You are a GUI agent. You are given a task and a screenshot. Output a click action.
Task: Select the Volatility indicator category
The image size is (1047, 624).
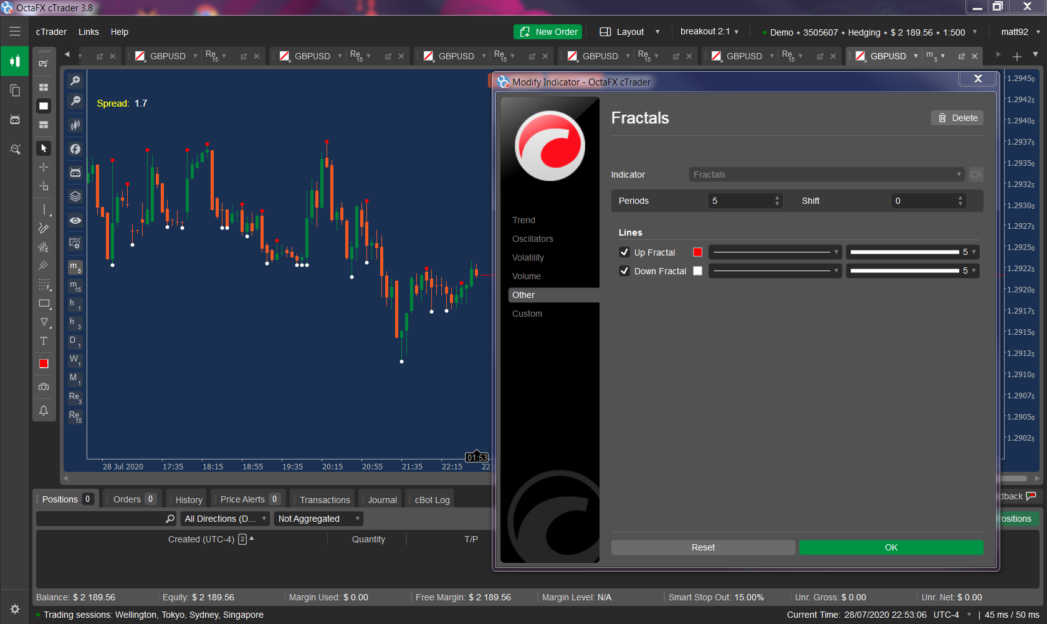[528, 257]
